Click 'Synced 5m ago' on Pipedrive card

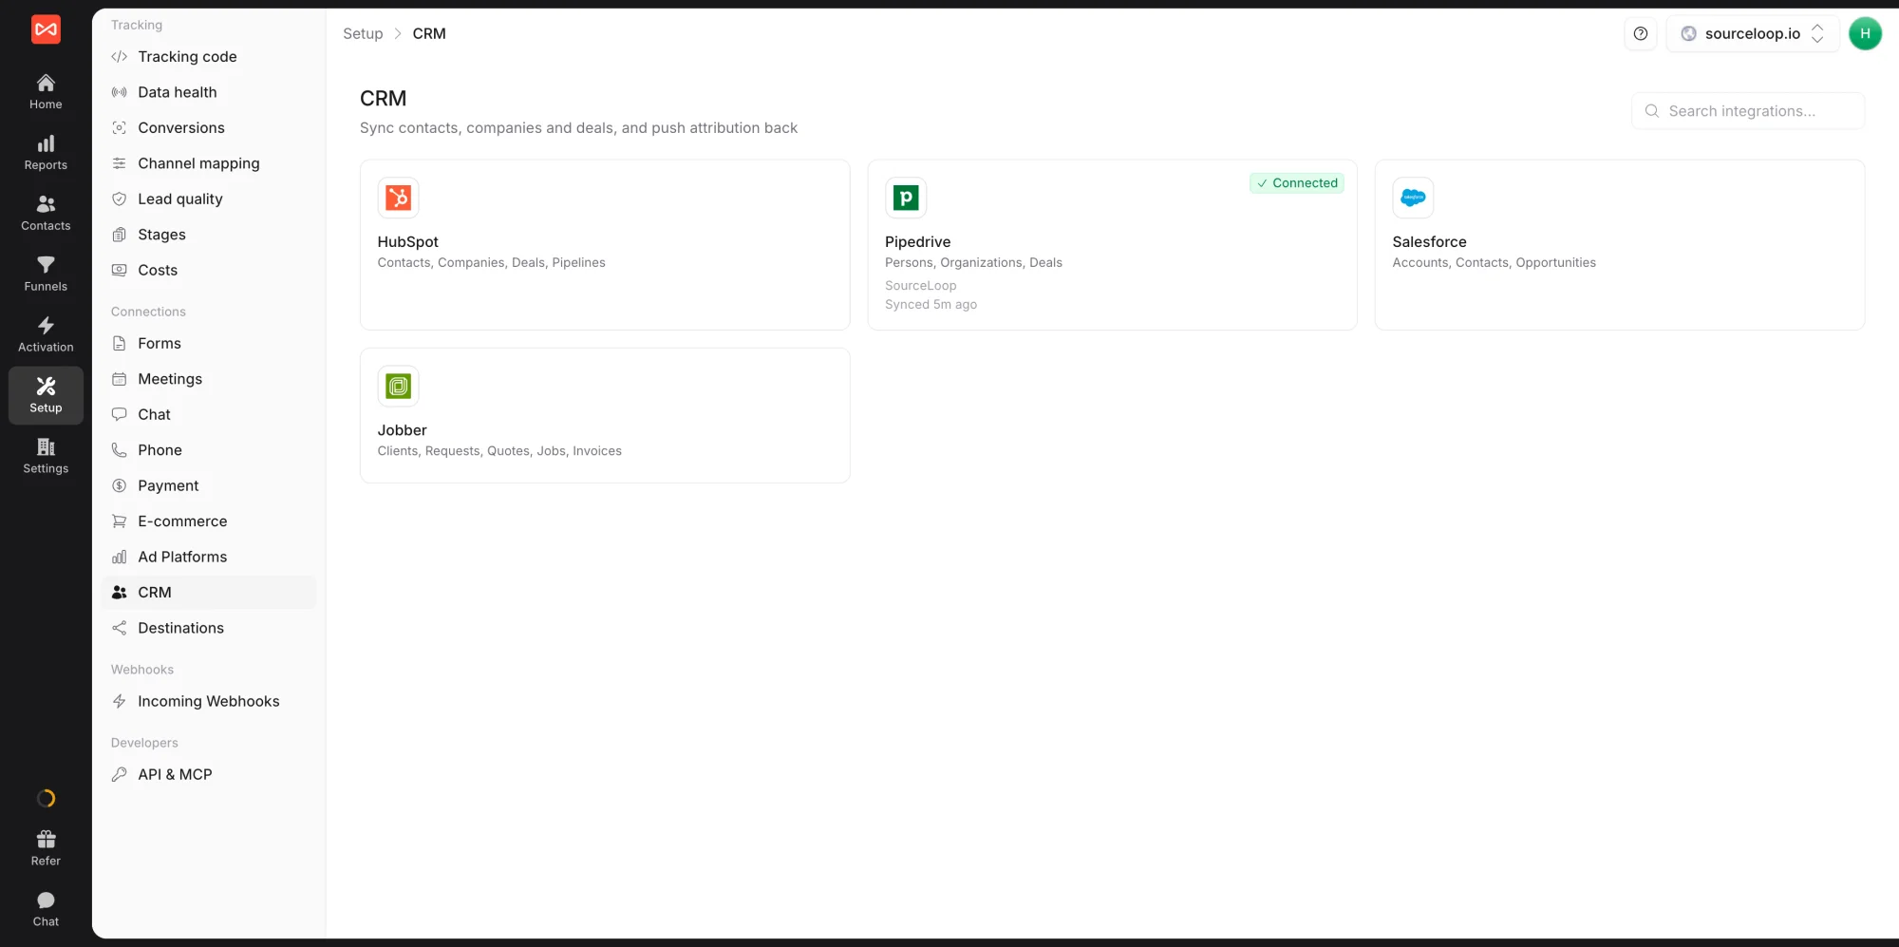point(931,305)
